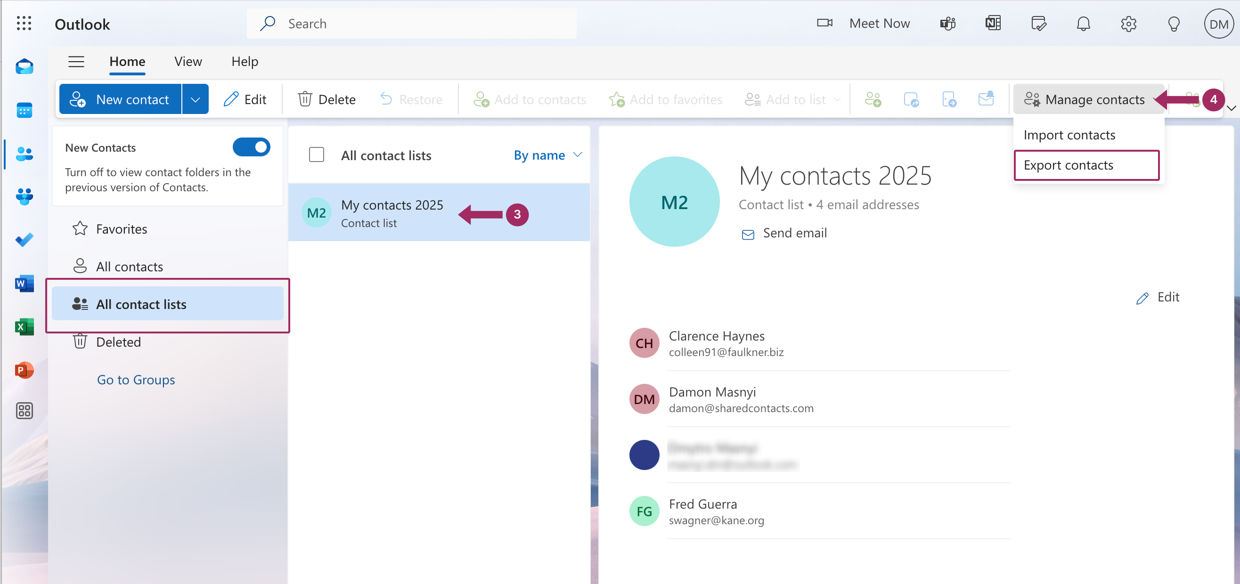Launch PowerPoint from the sidebar
1240x584 pixels.
[24, 370]
